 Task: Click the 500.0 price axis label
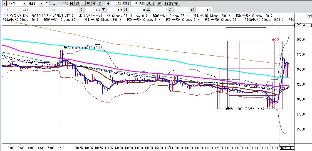301,39
